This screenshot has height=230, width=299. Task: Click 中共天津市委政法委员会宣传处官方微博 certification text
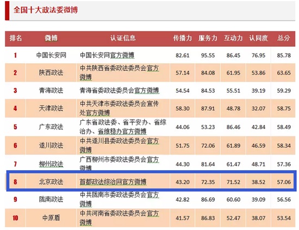click(x=119, y=108)
